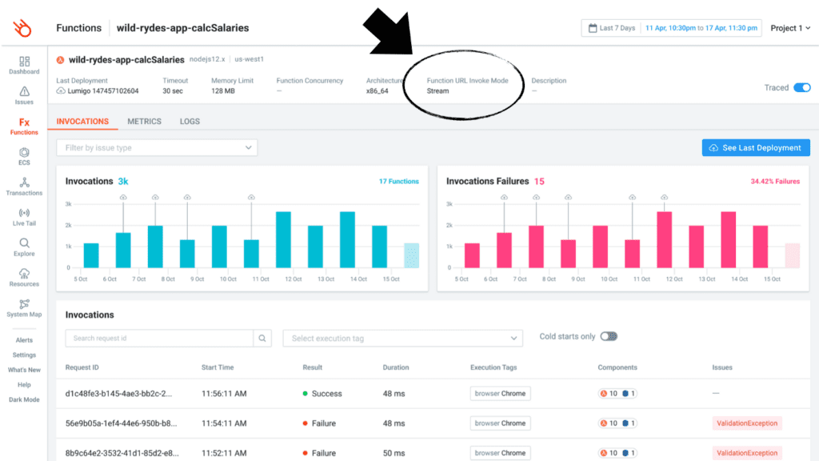Screen dimensions: 819x461
Task: Click the browser Chrome tag at 11:54:11 AM
Action: point(500,423)
